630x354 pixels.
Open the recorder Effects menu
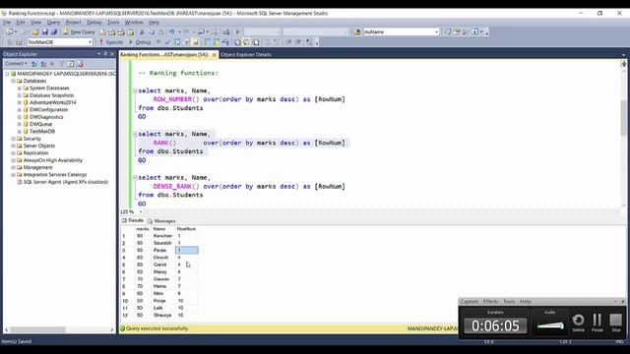pyautogui.click(x=490, y=302)
